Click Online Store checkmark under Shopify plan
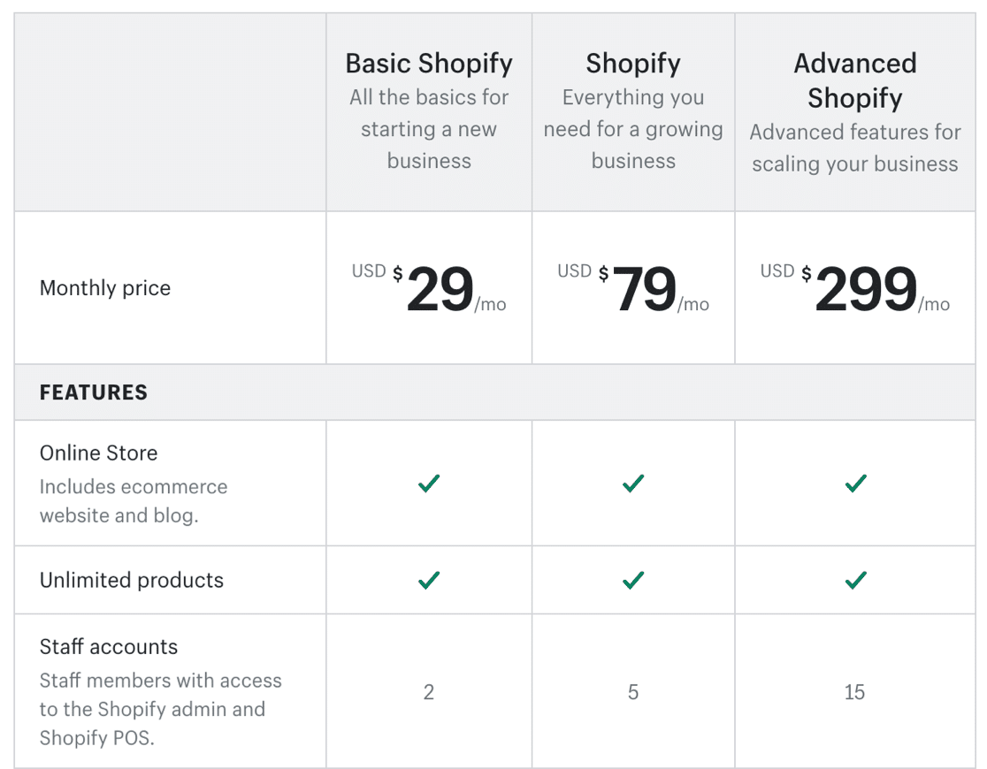The image size is (987, 769). pos(633,483)
